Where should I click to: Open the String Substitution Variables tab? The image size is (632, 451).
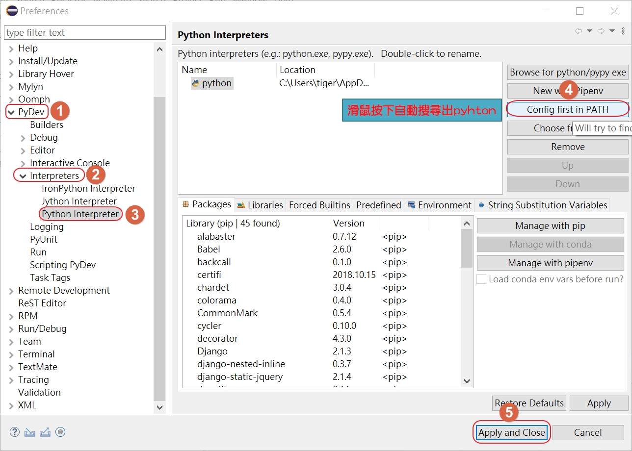(x=543, y=205)
